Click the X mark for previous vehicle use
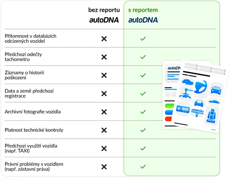This screenshot has width=232, height=180. pos(104,148)
